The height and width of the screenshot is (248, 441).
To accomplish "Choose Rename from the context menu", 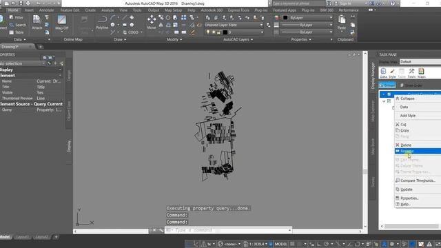I will coord(418,152).
